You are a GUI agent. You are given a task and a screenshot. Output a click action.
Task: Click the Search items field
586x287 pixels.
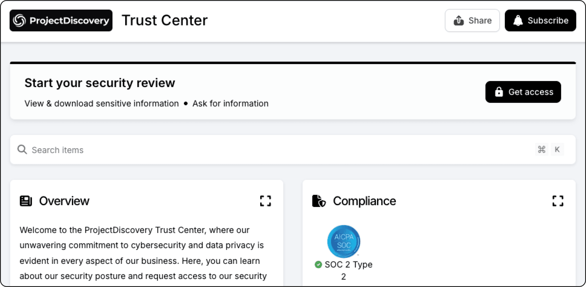coord(257,150)
